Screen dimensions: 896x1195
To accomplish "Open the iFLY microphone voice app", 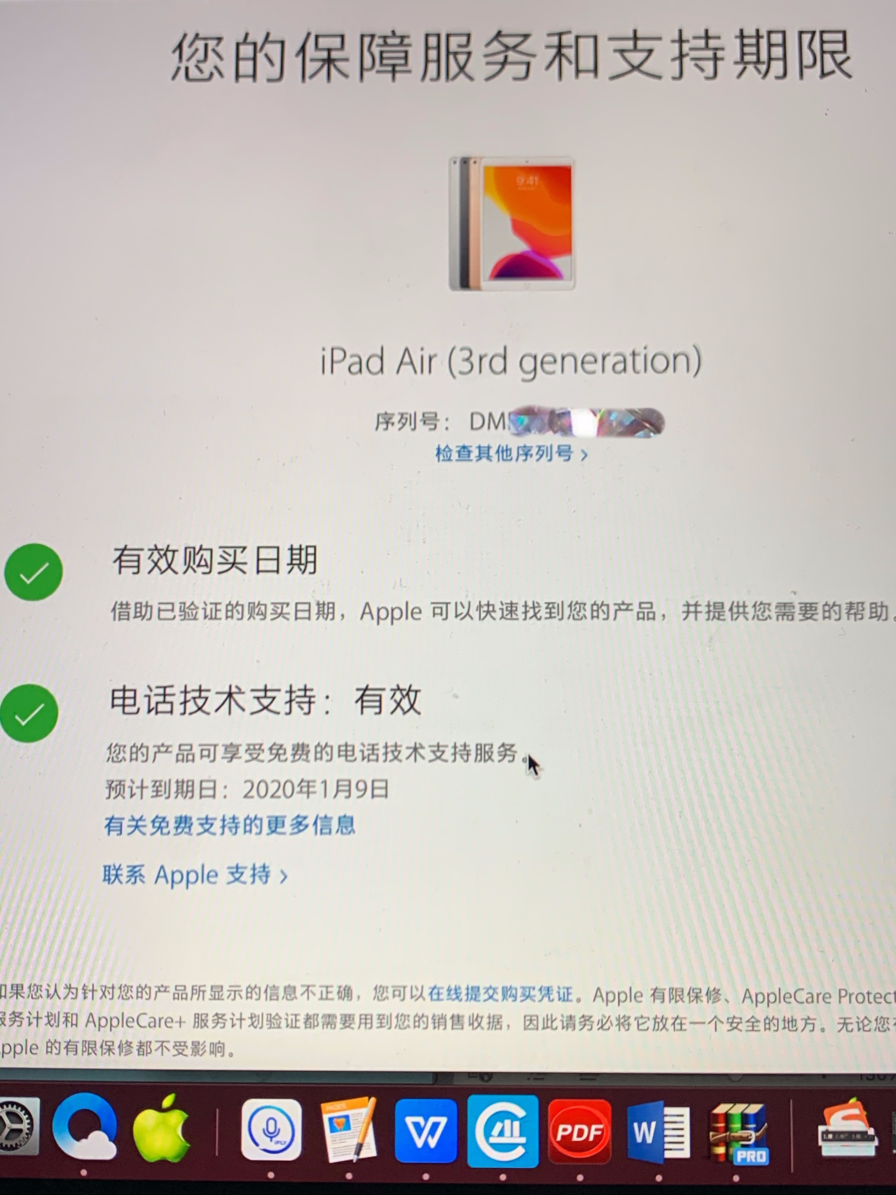I will point(271,1129).
